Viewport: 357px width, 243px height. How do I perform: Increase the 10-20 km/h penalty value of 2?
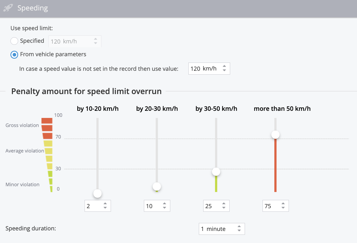[105, 204]
